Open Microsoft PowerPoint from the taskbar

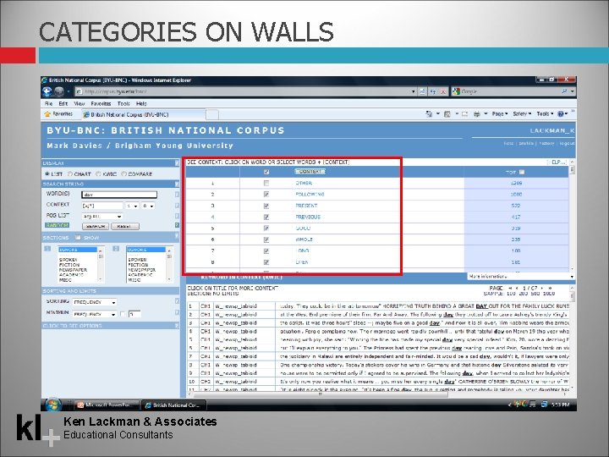pos(105,405)
